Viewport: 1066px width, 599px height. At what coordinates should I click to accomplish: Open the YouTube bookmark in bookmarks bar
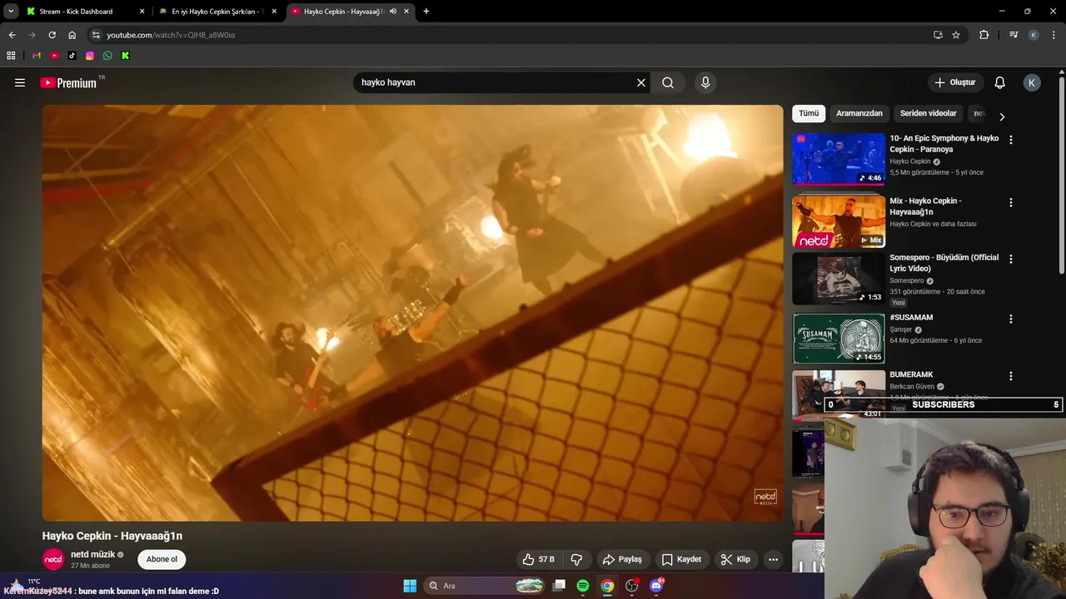(54, 56)
